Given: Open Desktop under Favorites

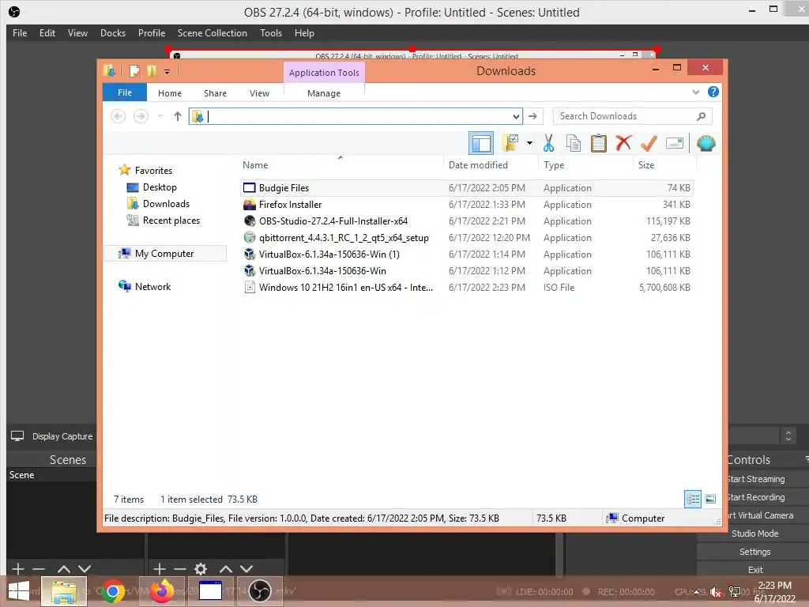Looking at the screenshot, I should point(160,187).
